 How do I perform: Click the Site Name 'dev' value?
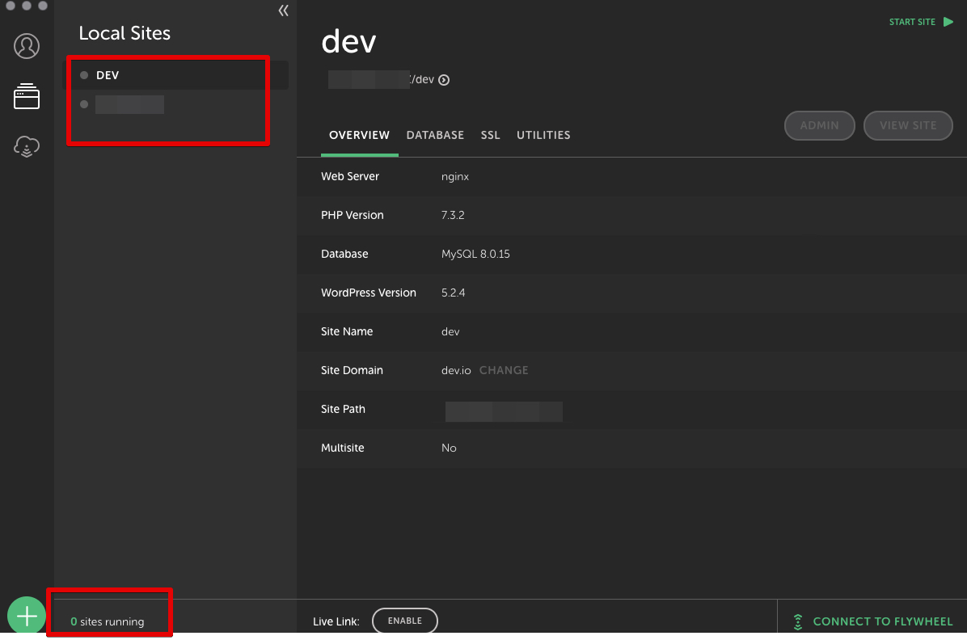pyautogui.click(x=450, y=331)
